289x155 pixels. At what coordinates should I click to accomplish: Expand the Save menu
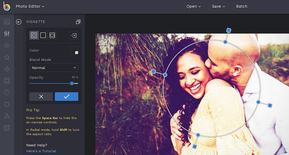(218, 6)
